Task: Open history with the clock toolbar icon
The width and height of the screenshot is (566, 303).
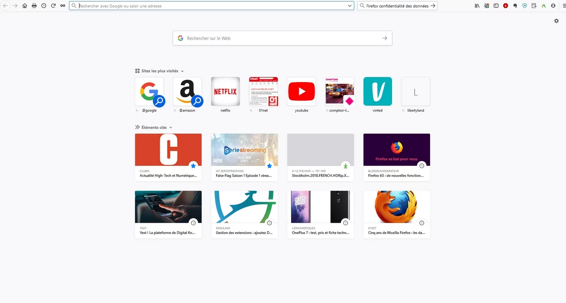Action: pos(43,6)
